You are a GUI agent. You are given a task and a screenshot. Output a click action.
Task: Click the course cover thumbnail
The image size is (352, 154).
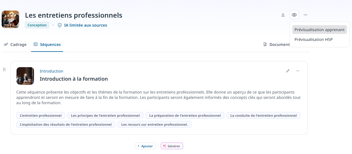coord(10,19)
